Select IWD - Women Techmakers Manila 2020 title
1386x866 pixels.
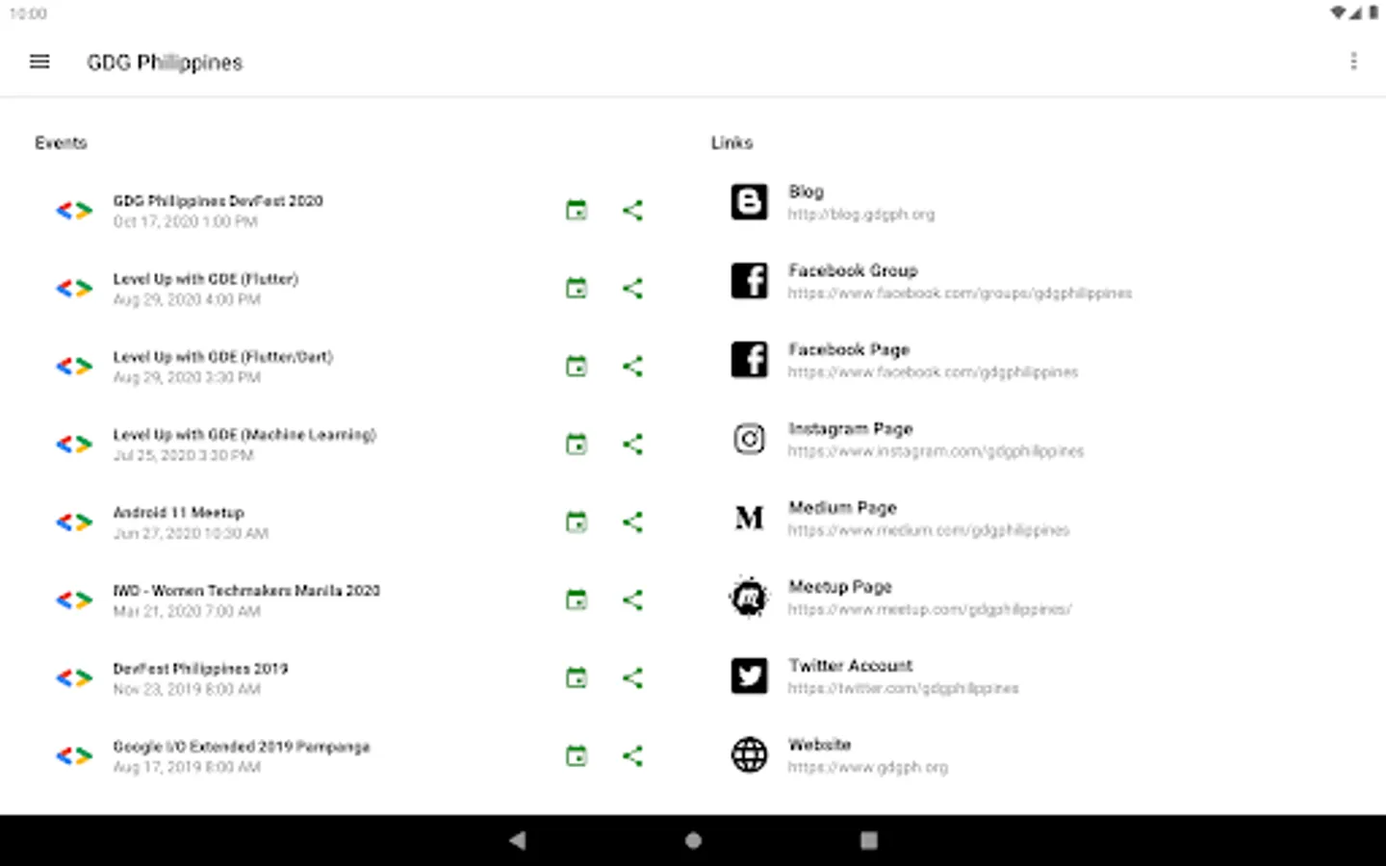coord(246,590)
